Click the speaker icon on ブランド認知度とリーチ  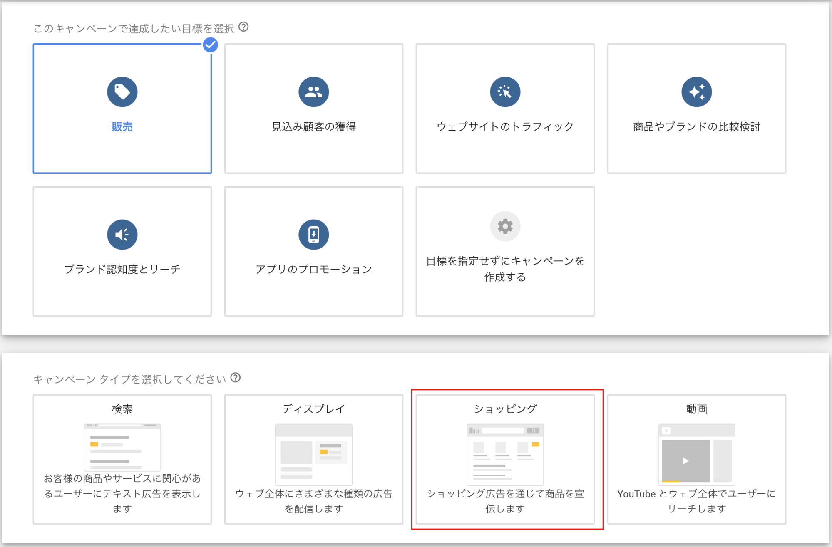pyautogui.click(x=122, y=234)
